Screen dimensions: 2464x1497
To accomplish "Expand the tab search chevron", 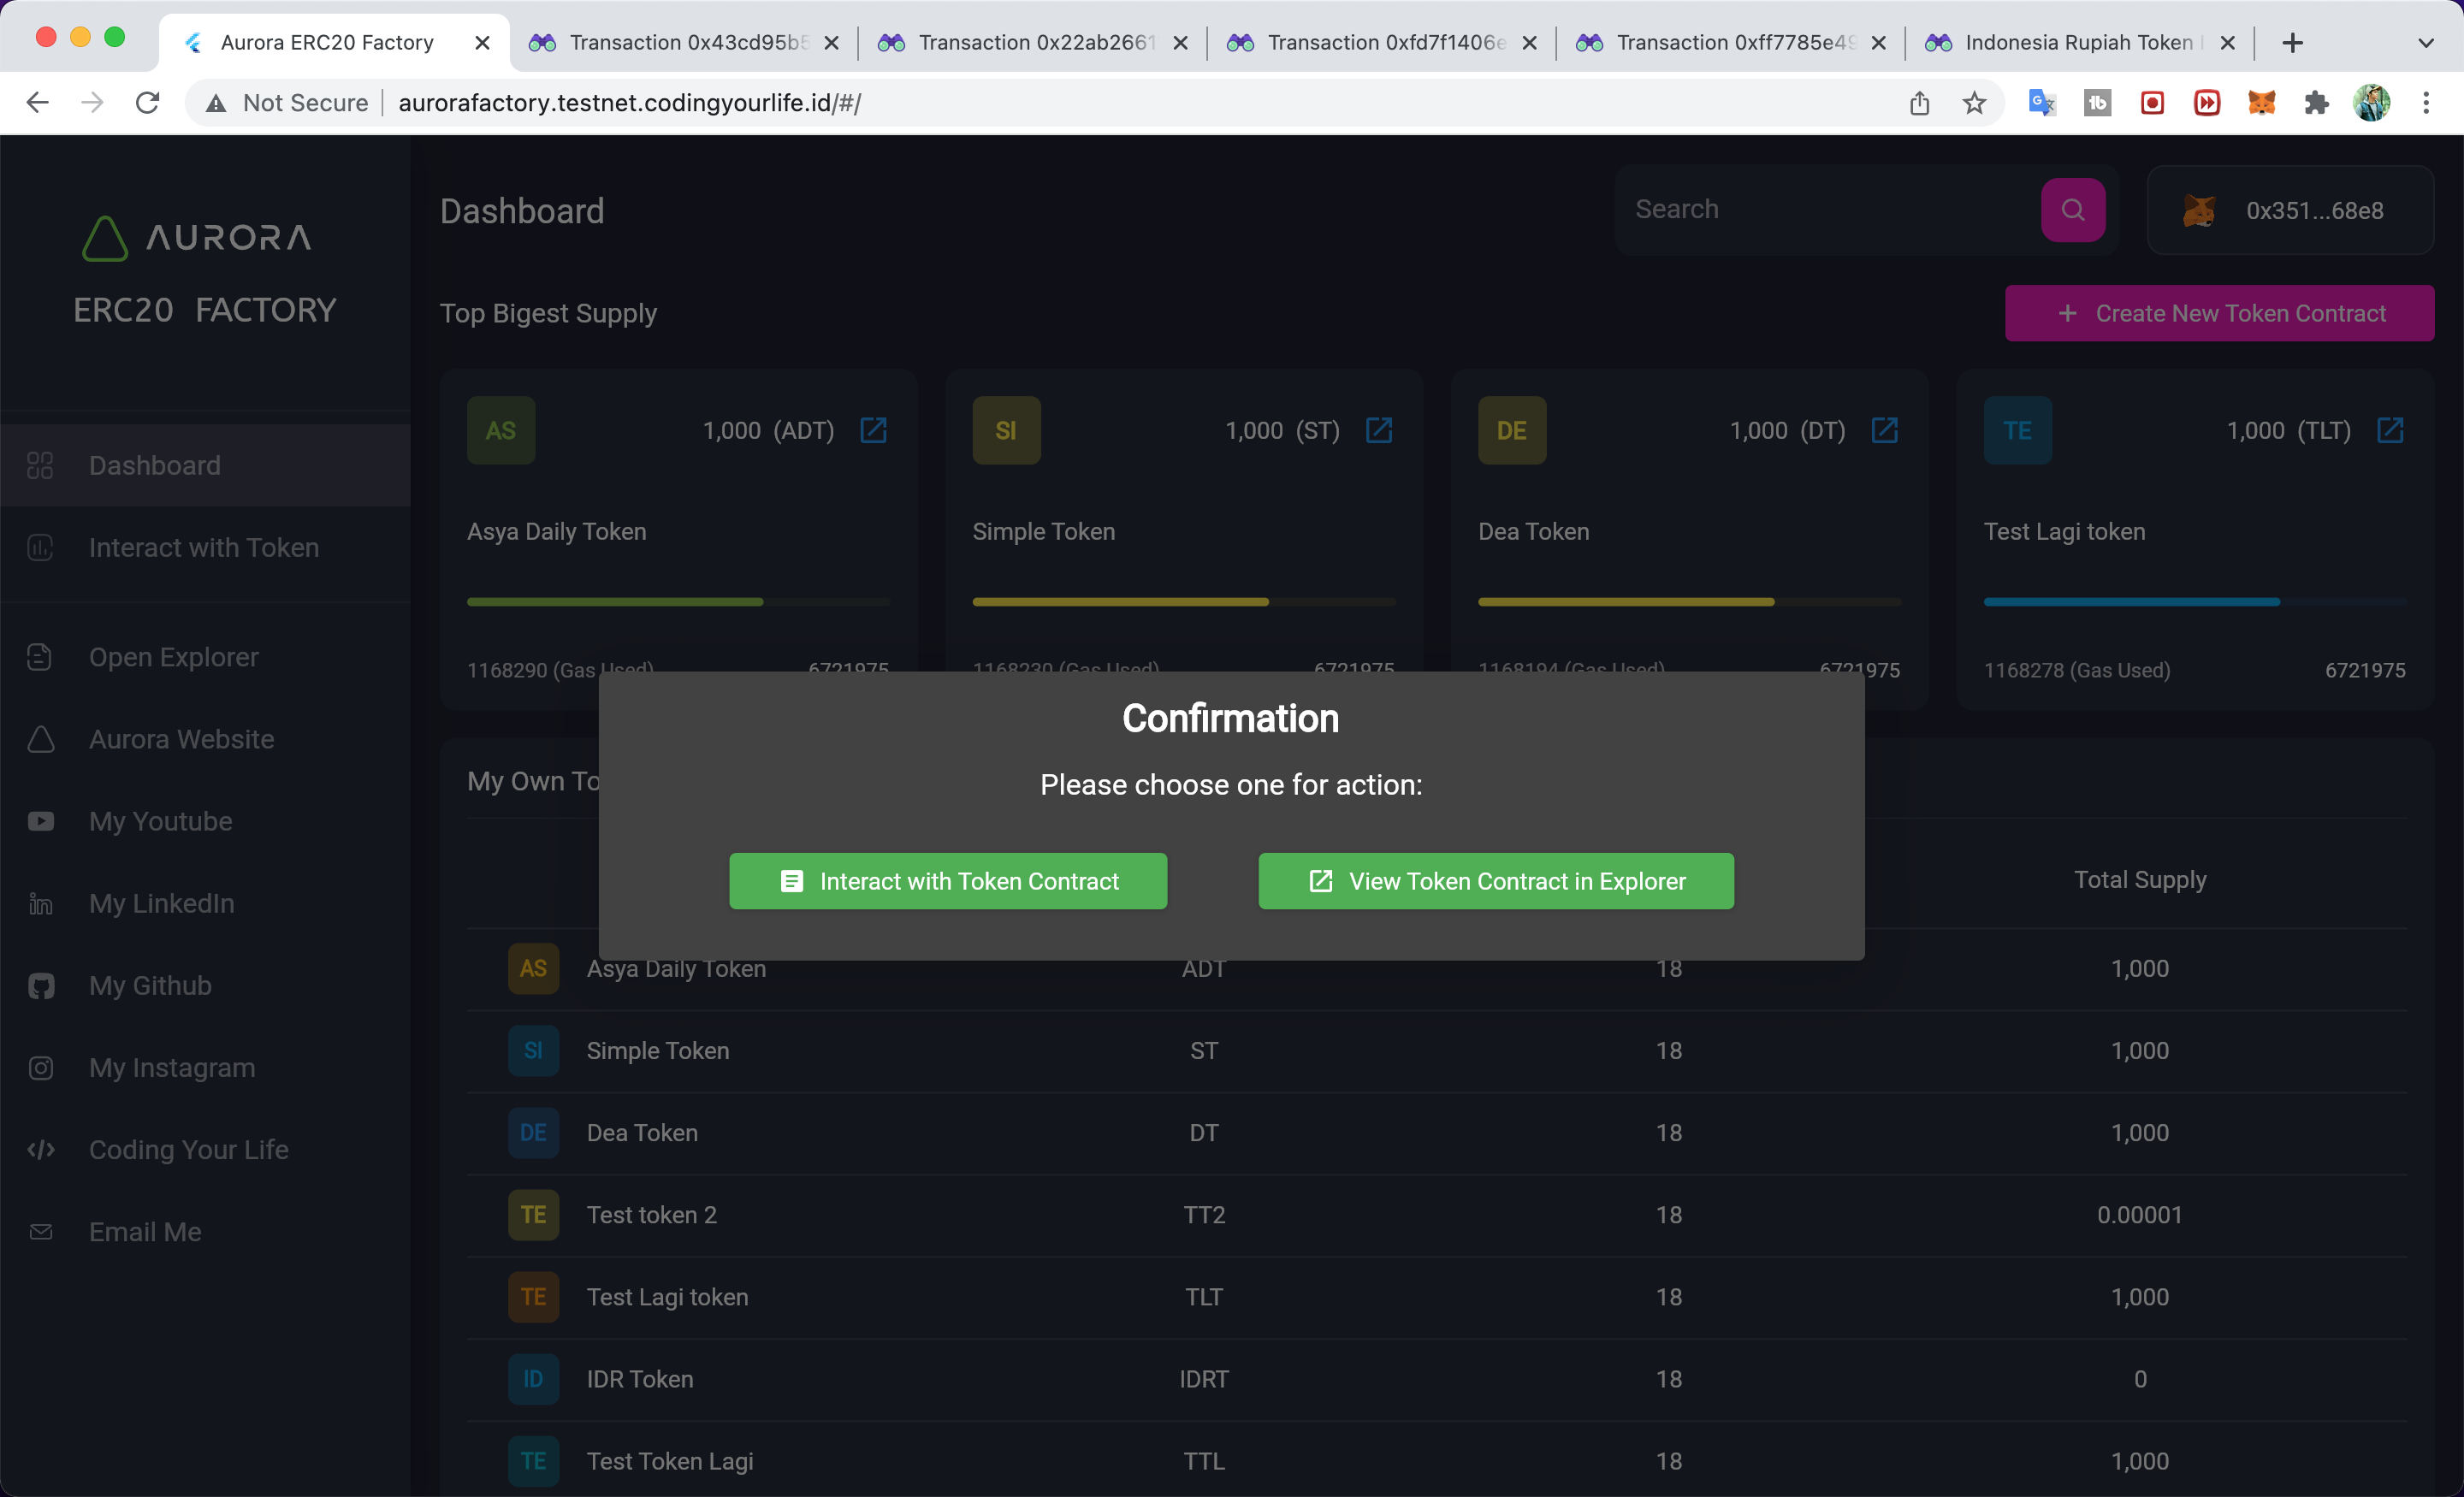I will pyautogui.click(x=2425, y=43).
